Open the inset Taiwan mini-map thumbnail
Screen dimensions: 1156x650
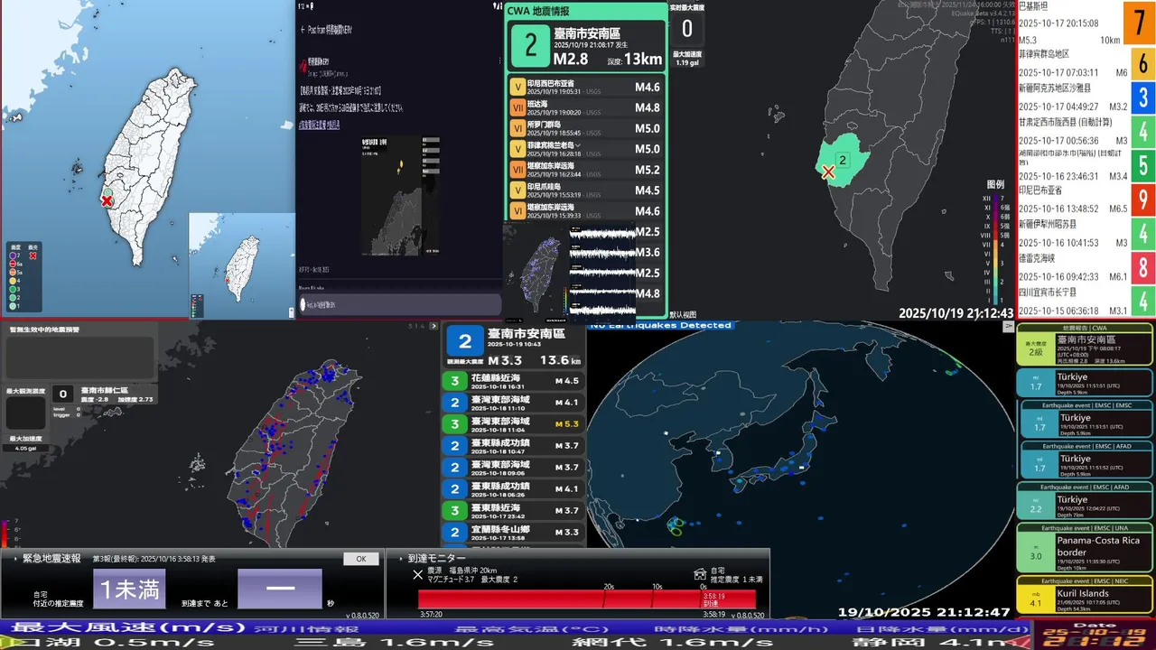coord(241,265)
